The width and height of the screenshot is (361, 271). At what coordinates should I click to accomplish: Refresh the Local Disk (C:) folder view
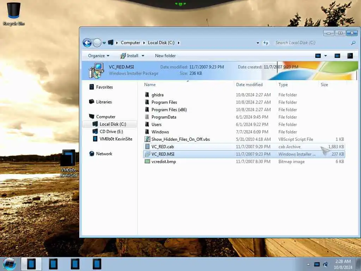coord(266,43)
